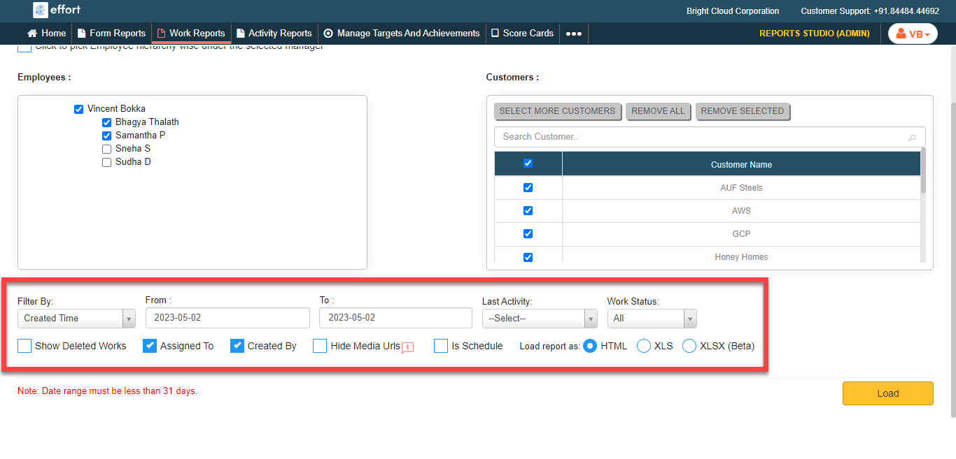
Task: Enable Show Deleted Works checkbox
Action: pyautogui.click(x=24, y=346)
